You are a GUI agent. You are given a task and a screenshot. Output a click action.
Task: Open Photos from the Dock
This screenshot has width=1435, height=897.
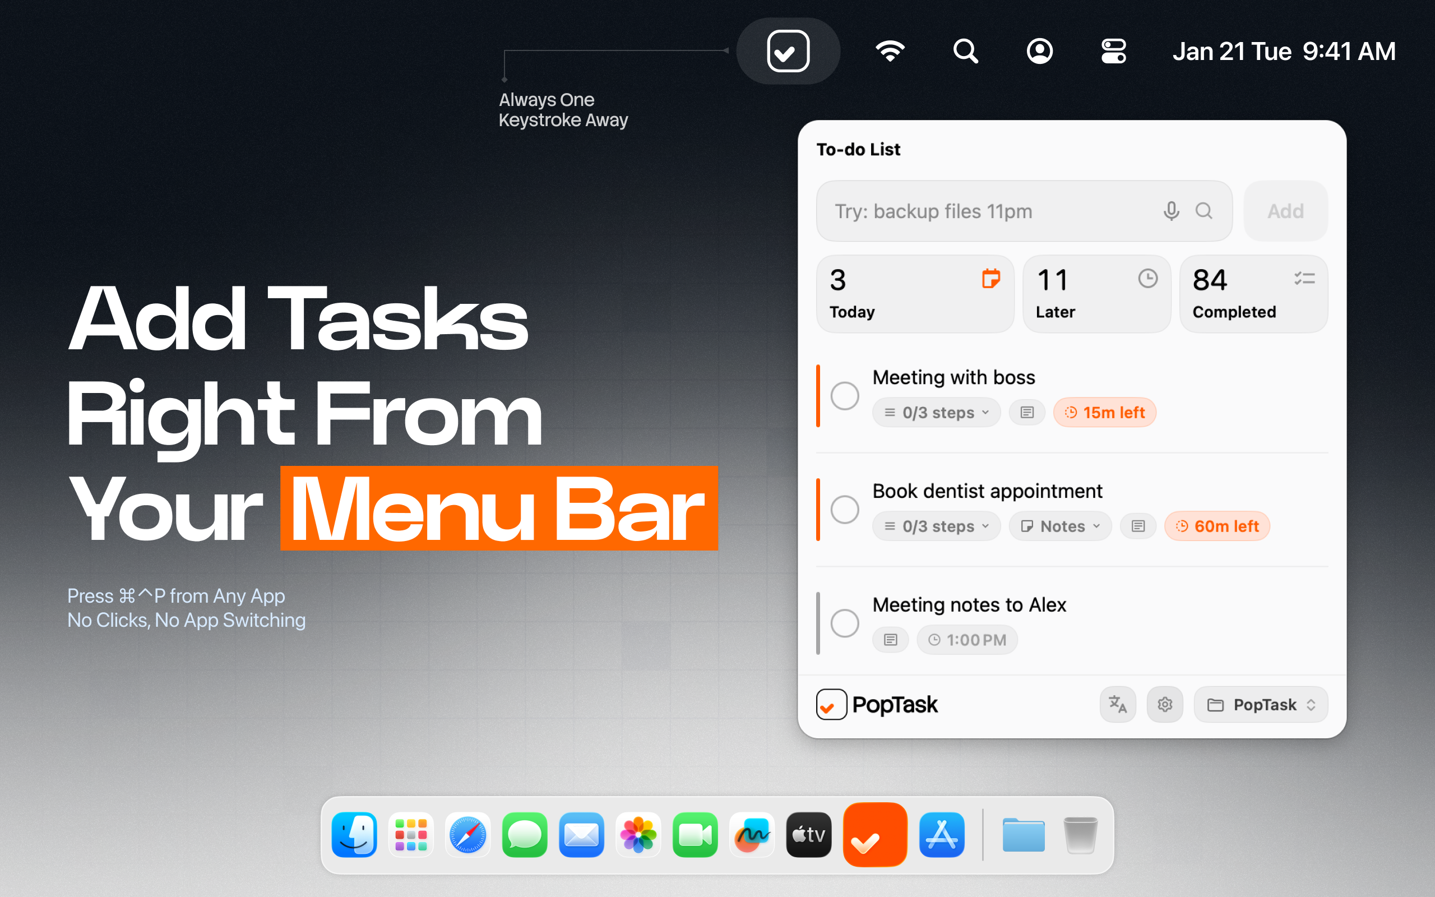[638, 835]
